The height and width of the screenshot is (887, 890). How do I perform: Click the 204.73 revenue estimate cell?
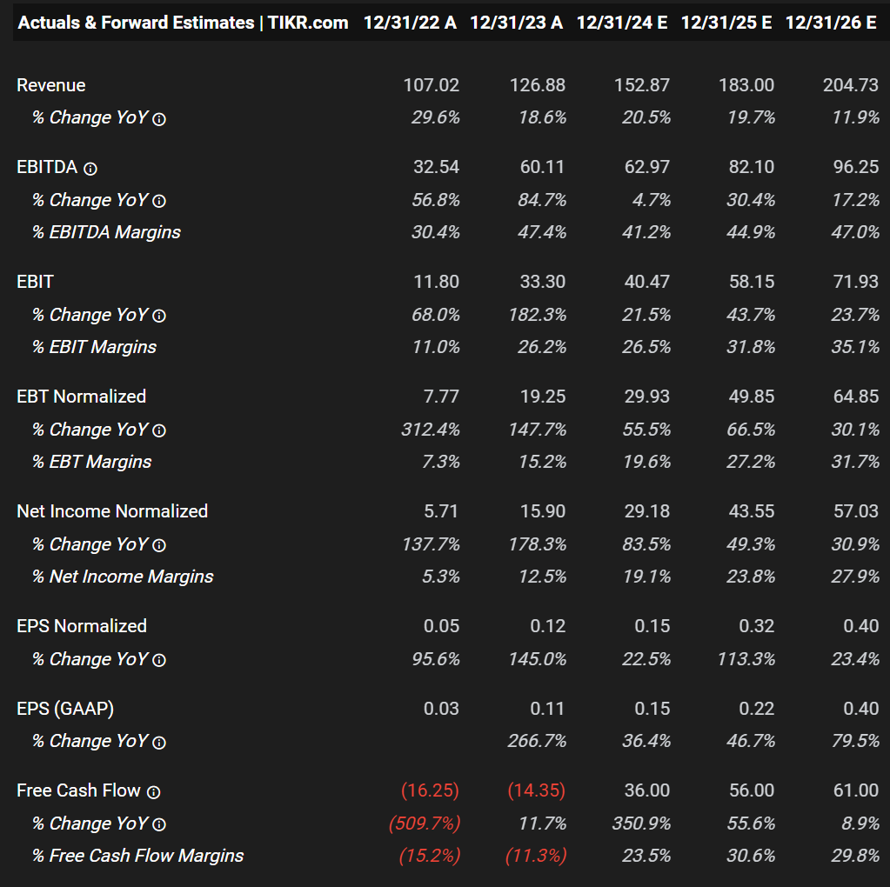pos(851,85)
